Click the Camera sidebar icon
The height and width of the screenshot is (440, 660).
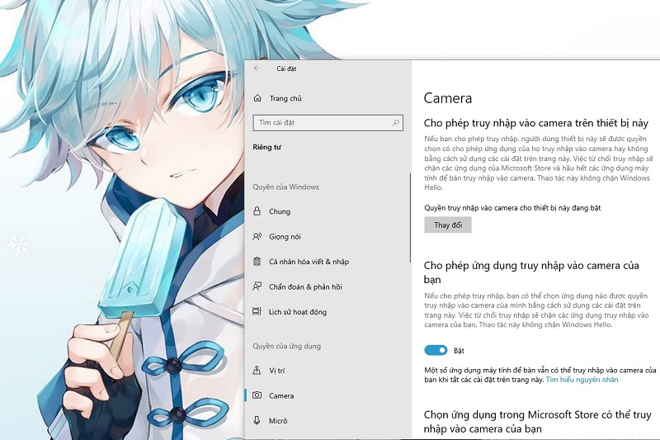click(257, 395)
